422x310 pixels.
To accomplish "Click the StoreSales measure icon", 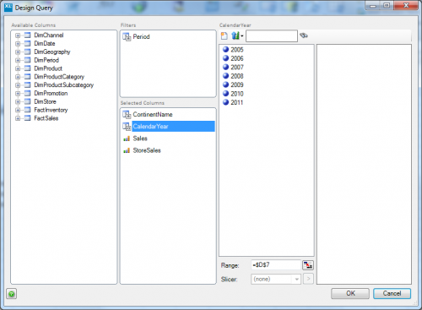I will (x=127, y=150).
